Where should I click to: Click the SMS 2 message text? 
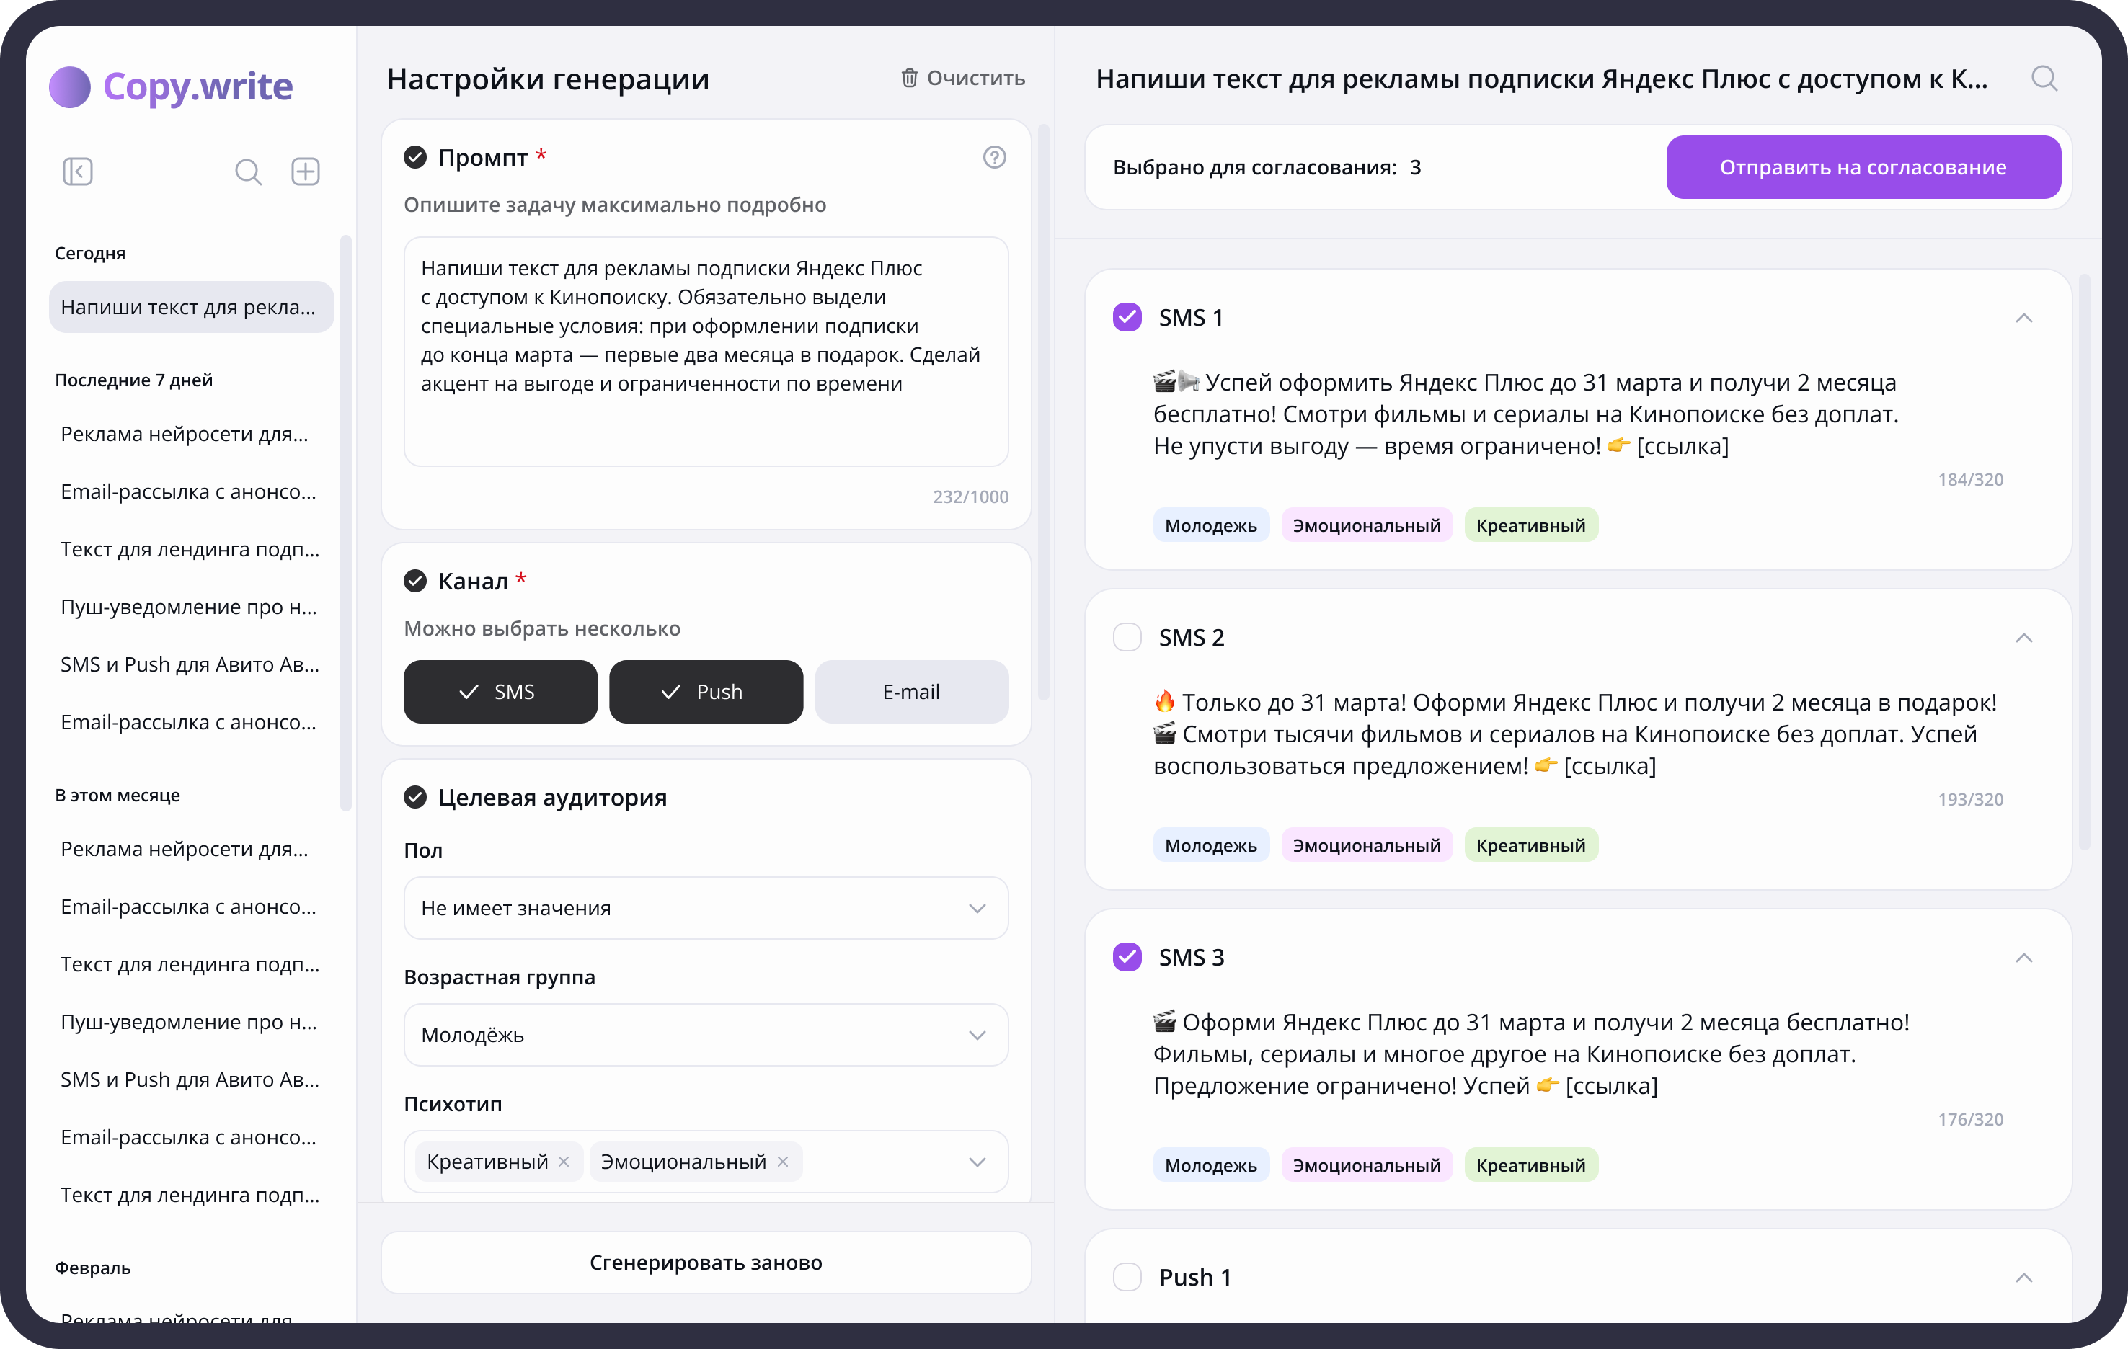click(x=1575, y=734)
